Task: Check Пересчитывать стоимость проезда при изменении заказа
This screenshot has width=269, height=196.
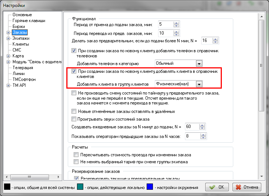Action: click(76, 155)
